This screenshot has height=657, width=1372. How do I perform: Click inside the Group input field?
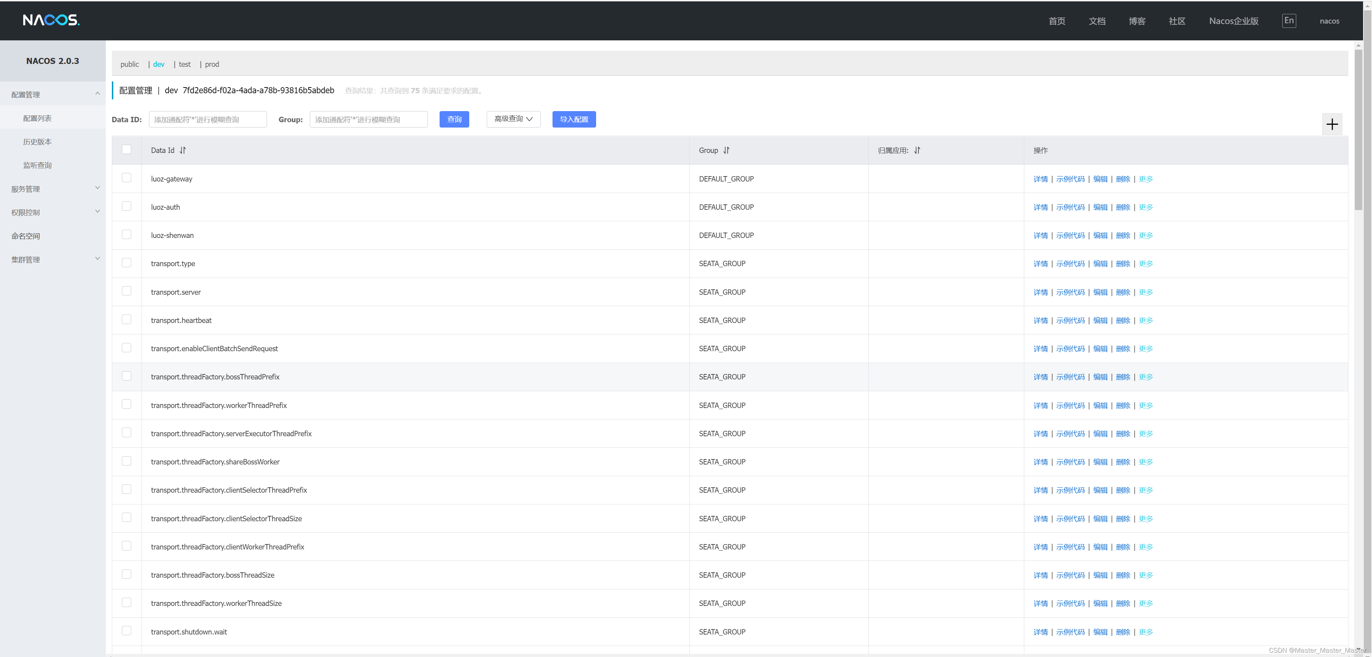[368, 119]
